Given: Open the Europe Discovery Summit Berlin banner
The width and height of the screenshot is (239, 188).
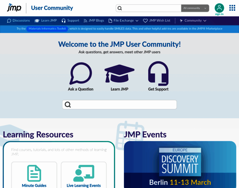Looking at the screenshot, I should pos(180,164).
